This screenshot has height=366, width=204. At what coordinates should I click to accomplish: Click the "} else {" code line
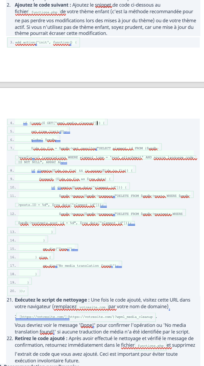pyautogui.click(x=44, y=257)
